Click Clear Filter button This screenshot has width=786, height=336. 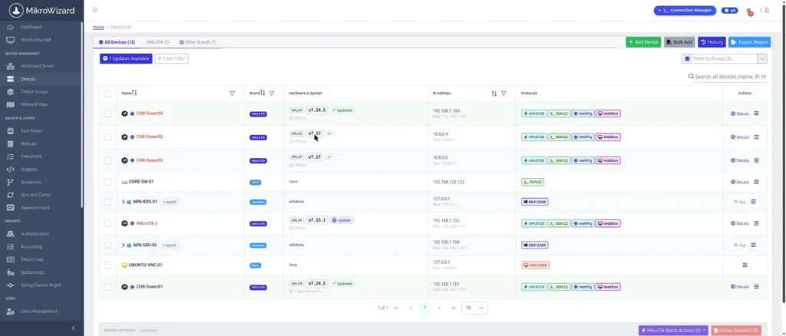171,58
